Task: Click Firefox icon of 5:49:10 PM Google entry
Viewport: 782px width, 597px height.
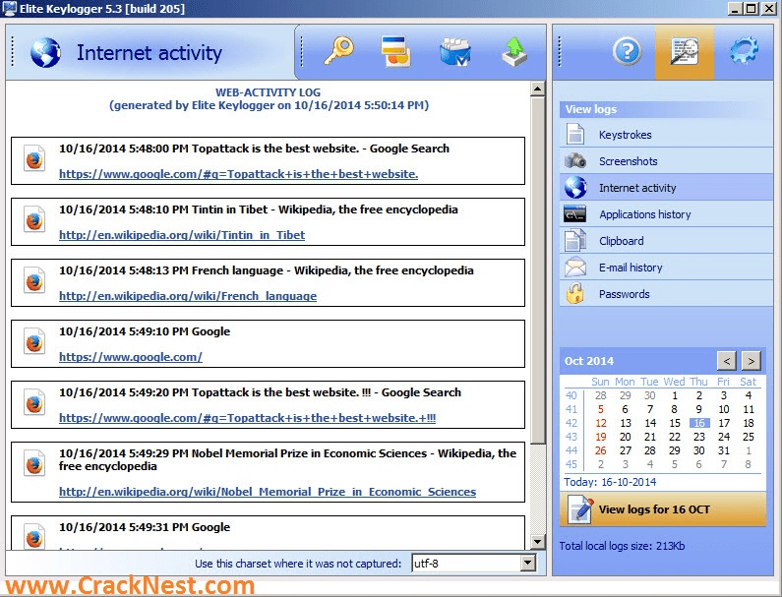Action: 34,341
